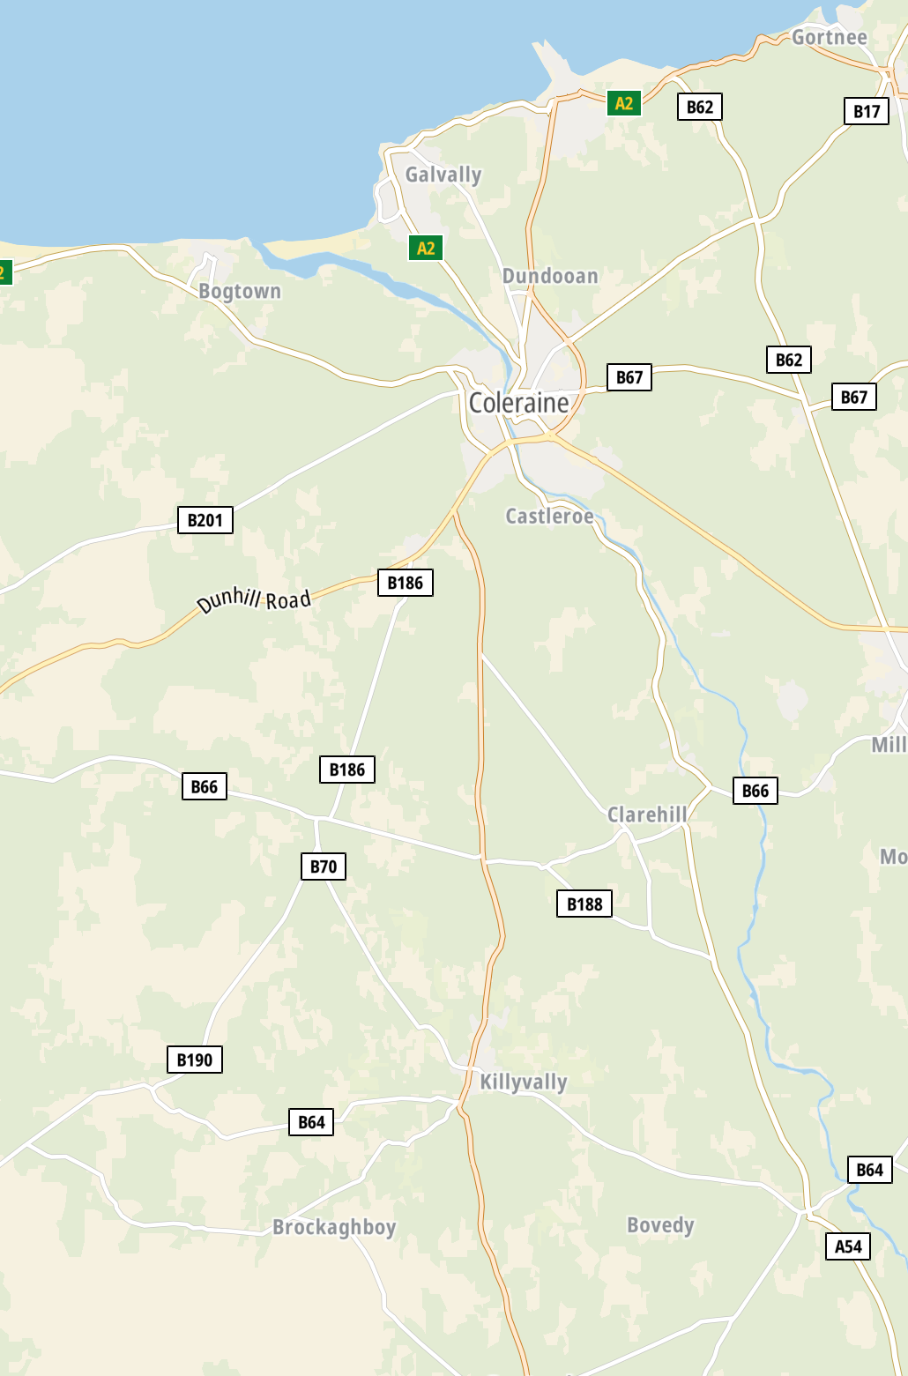
Task: Select the B17 road shield
Action: [x=867, y=111]
